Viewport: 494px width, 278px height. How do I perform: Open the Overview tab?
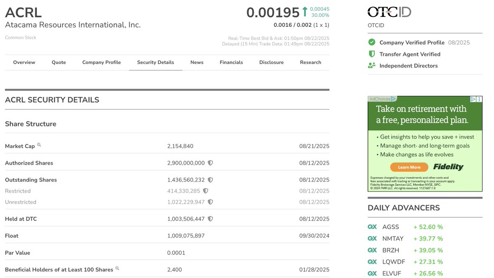click(x=24, y=62)
